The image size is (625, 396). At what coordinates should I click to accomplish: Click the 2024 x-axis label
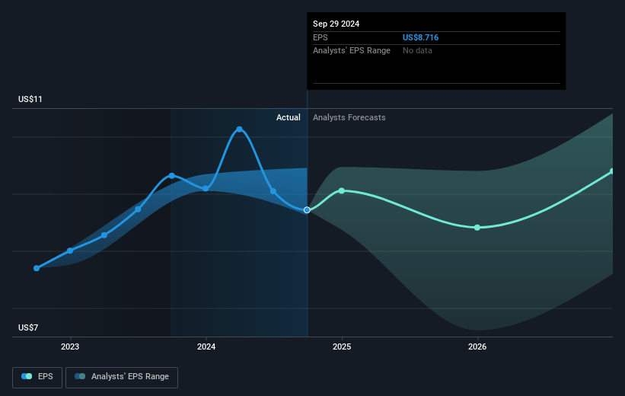point(206,347)
